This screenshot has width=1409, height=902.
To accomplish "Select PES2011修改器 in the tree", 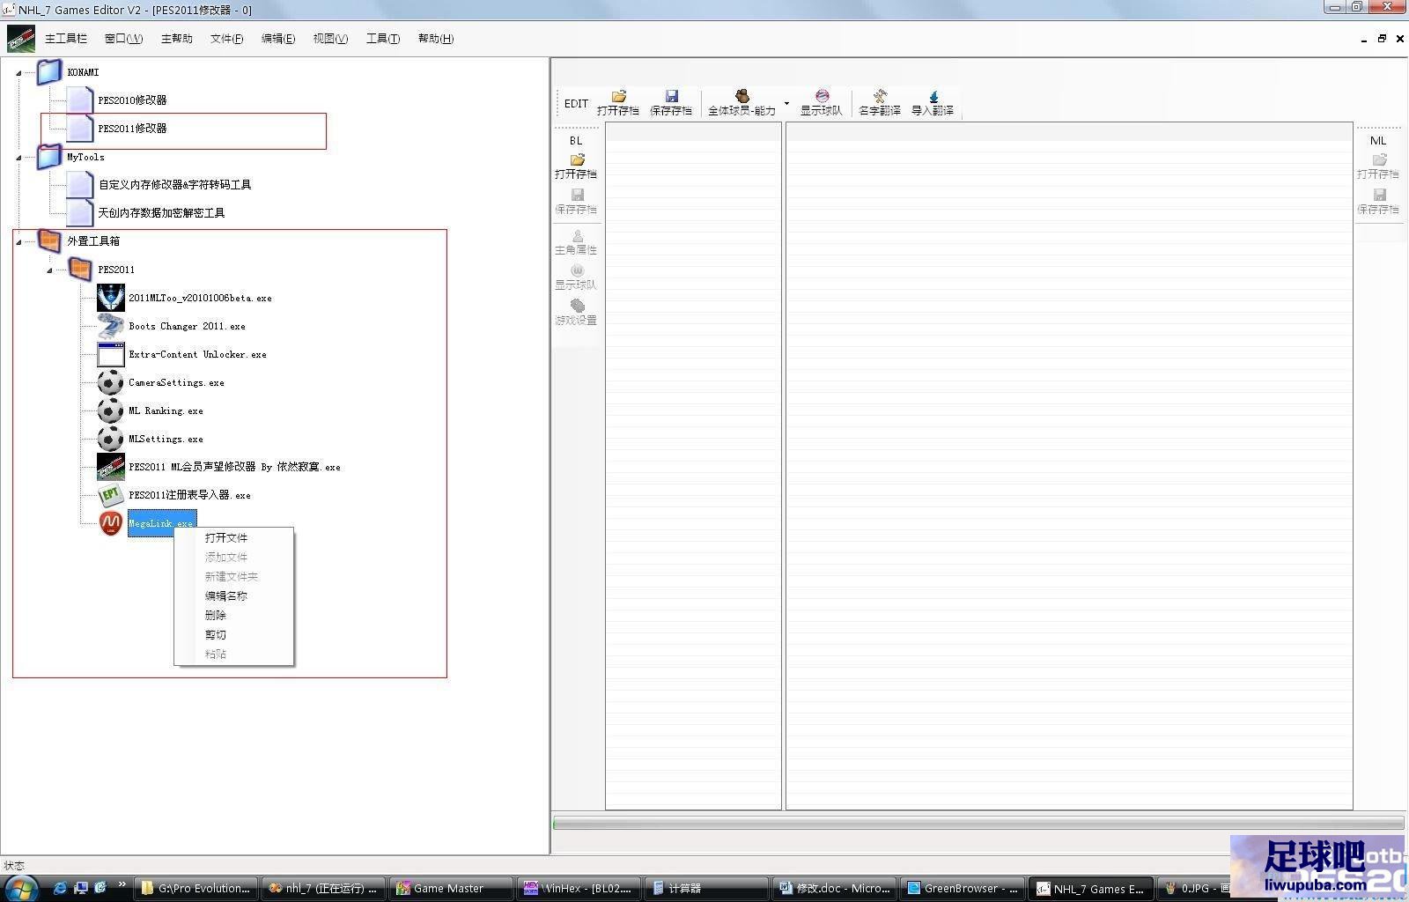I will 132,129.
